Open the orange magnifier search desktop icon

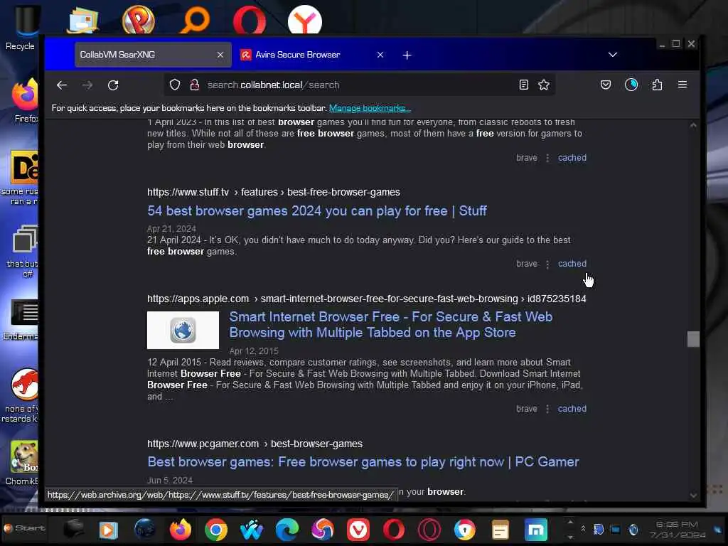tap(194, 21)
